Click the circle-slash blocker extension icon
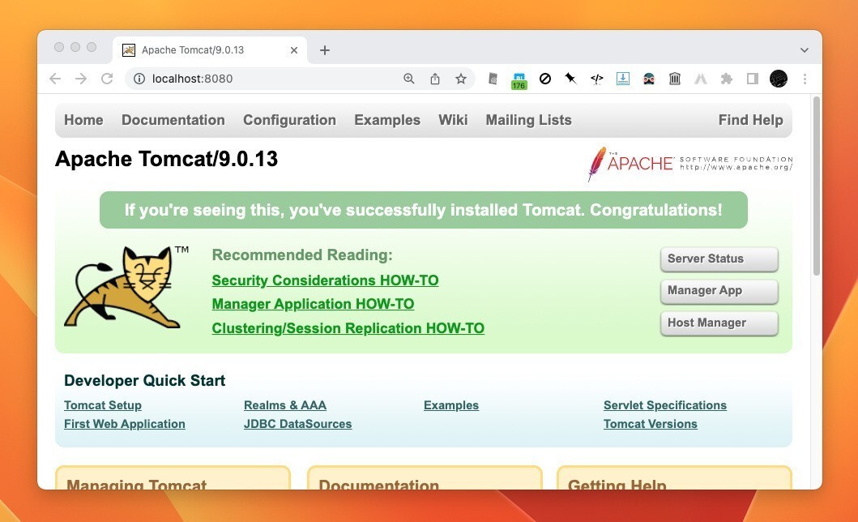 tap(545, 79)
